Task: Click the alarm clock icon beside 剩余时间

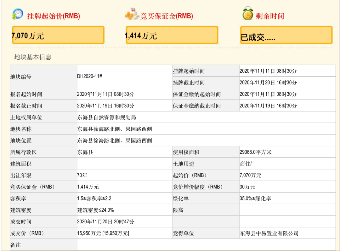Action: pos(248,14)
